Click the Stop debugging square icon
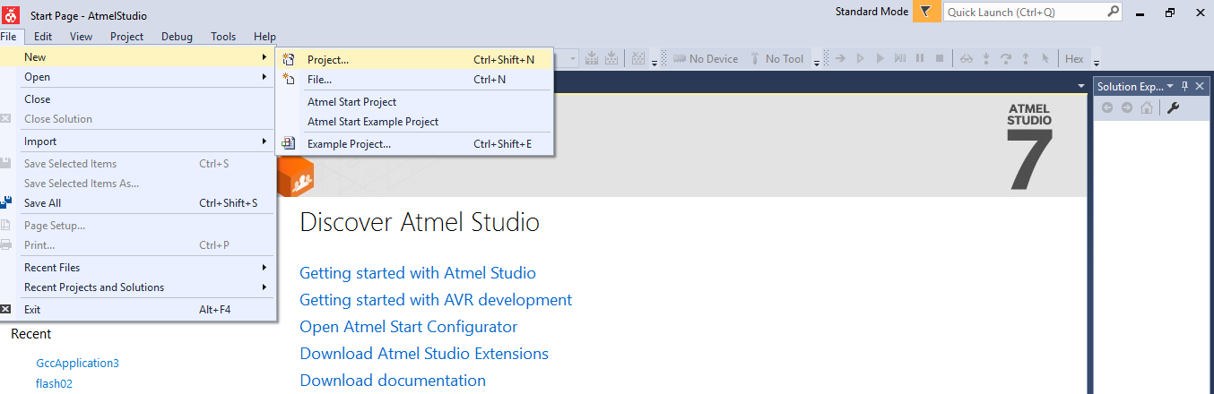 [x=940, y=59]
